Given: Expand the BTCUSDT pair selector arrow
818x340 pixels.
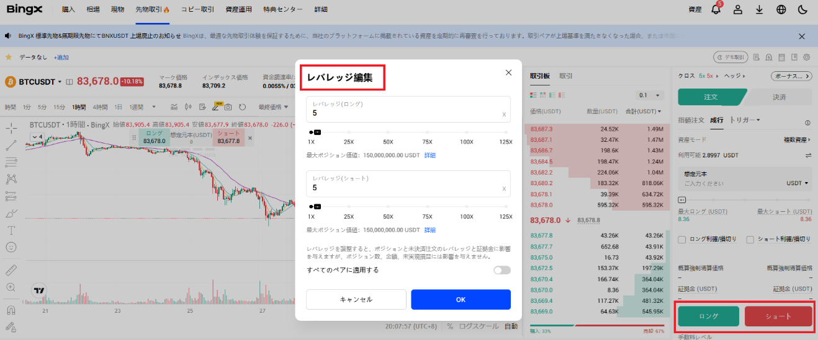Looking at the screenshot, I should (60, 82).
